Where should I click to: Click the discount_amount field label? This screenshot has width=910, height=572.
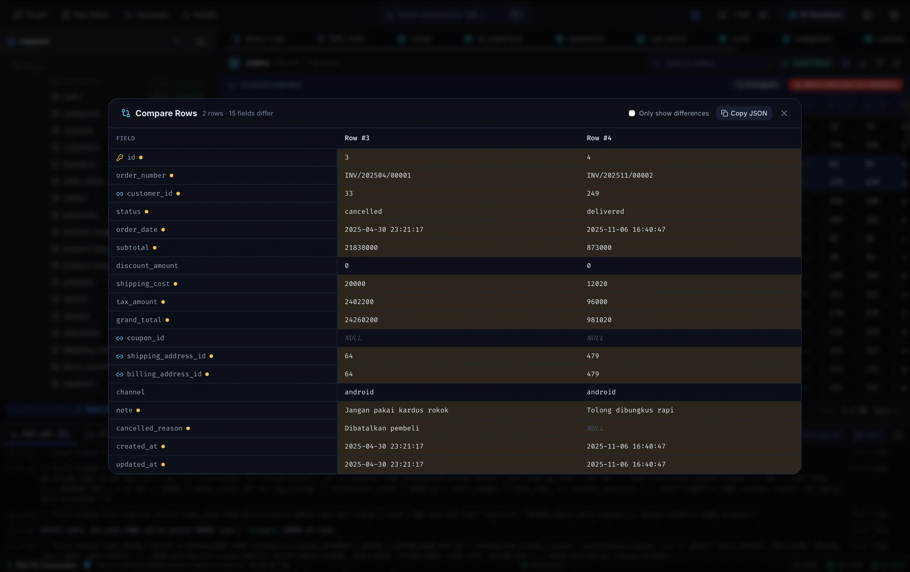click(147, 266)
